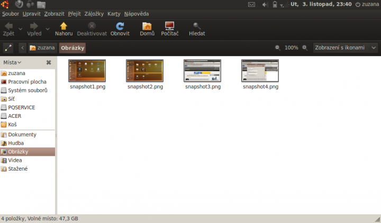Open Pracovní plocha in the sidebar
The image size is (381, 223).
point(28,82)
